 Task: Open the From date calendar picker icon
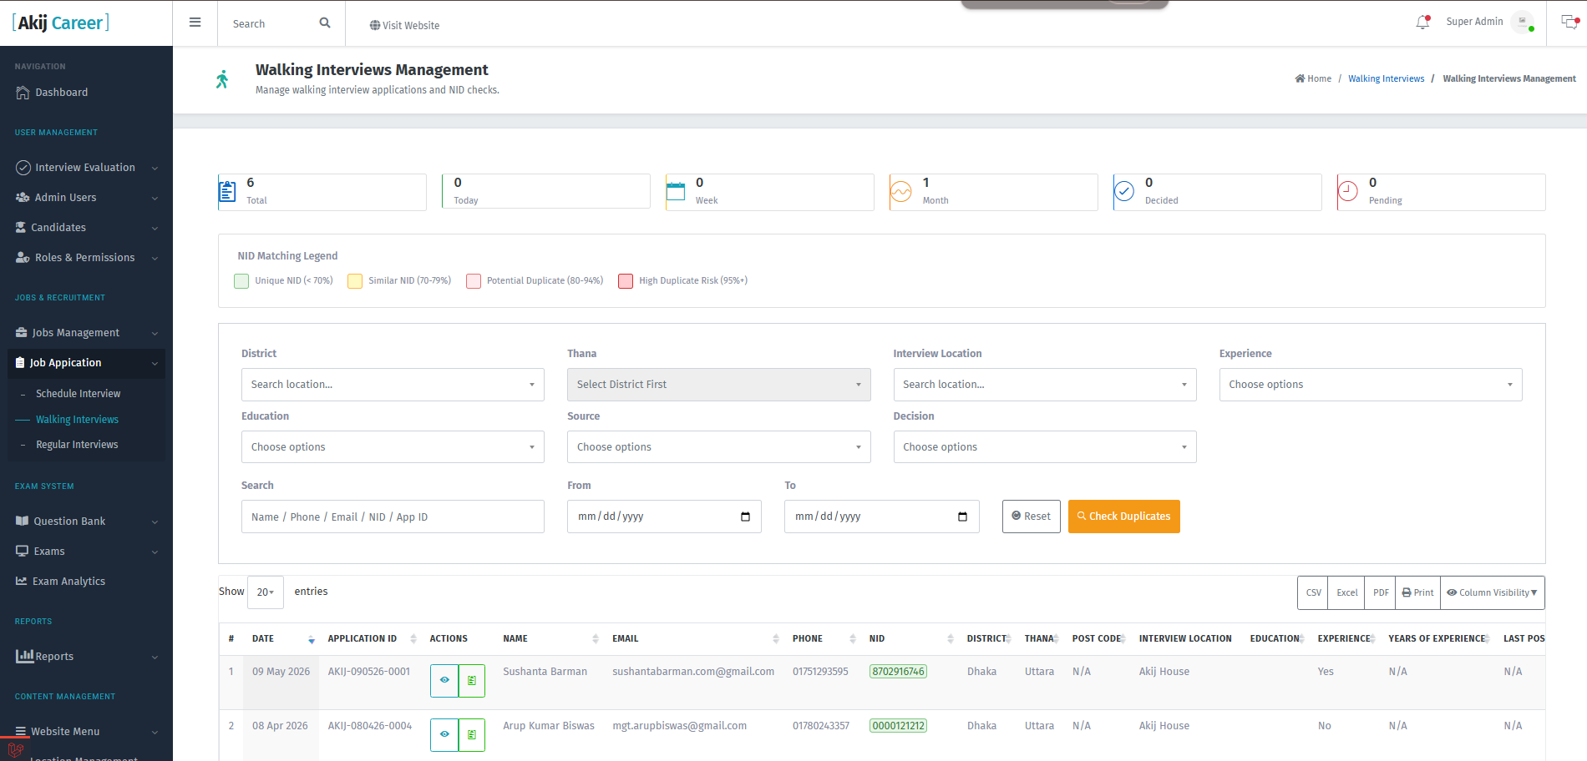tap(746, 517)
